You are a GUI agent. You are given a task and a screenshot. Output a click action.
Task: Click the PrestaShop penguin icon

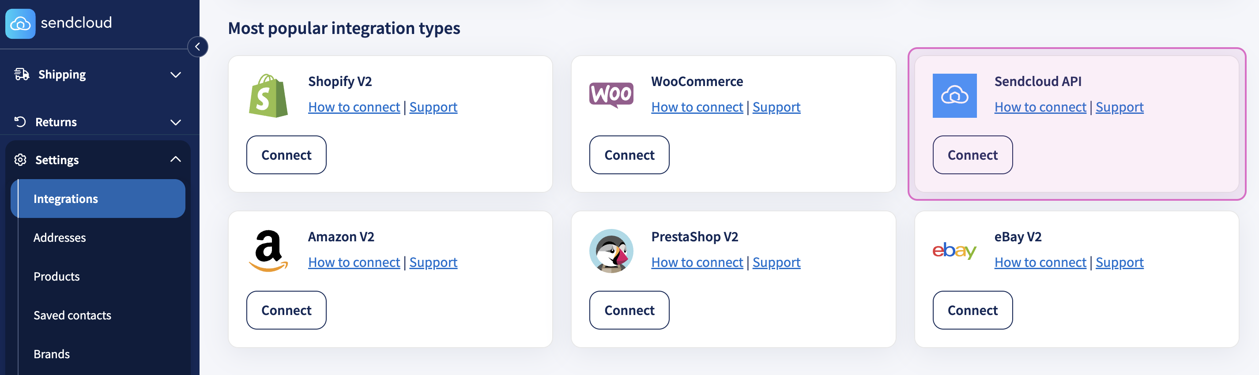click(611, 251)
